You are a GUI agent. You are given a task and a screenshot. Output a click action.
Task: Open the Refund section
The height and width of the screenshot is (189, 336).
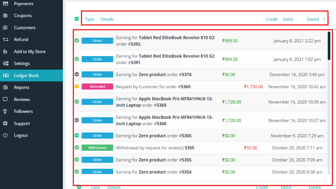point(31,39)
